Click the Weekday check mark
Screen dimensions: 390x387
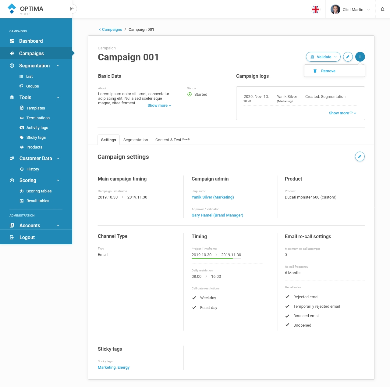[x=194, y=298]
